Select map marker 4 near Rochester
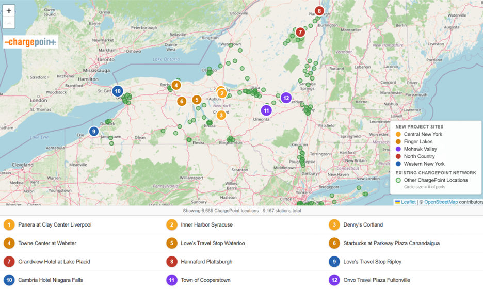483x289 pixels. point(176,85)
